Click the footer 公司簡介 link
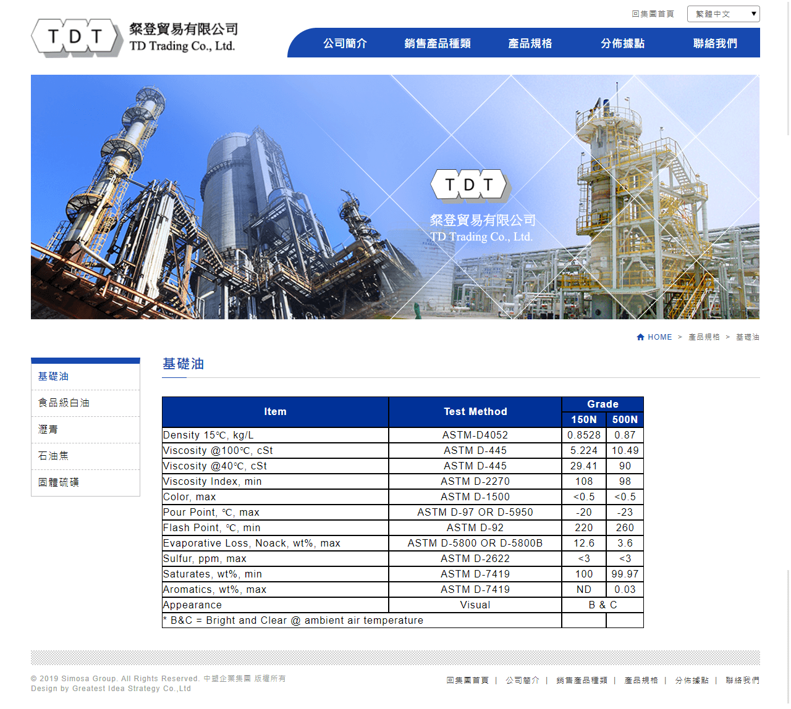 coord(522,681)
